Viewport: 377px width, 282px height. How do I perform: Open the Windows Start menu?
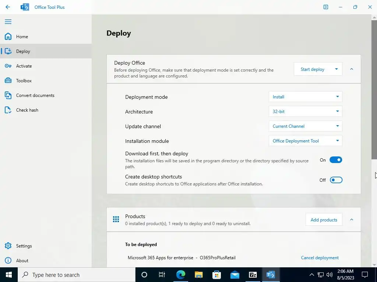click(9, 275)
